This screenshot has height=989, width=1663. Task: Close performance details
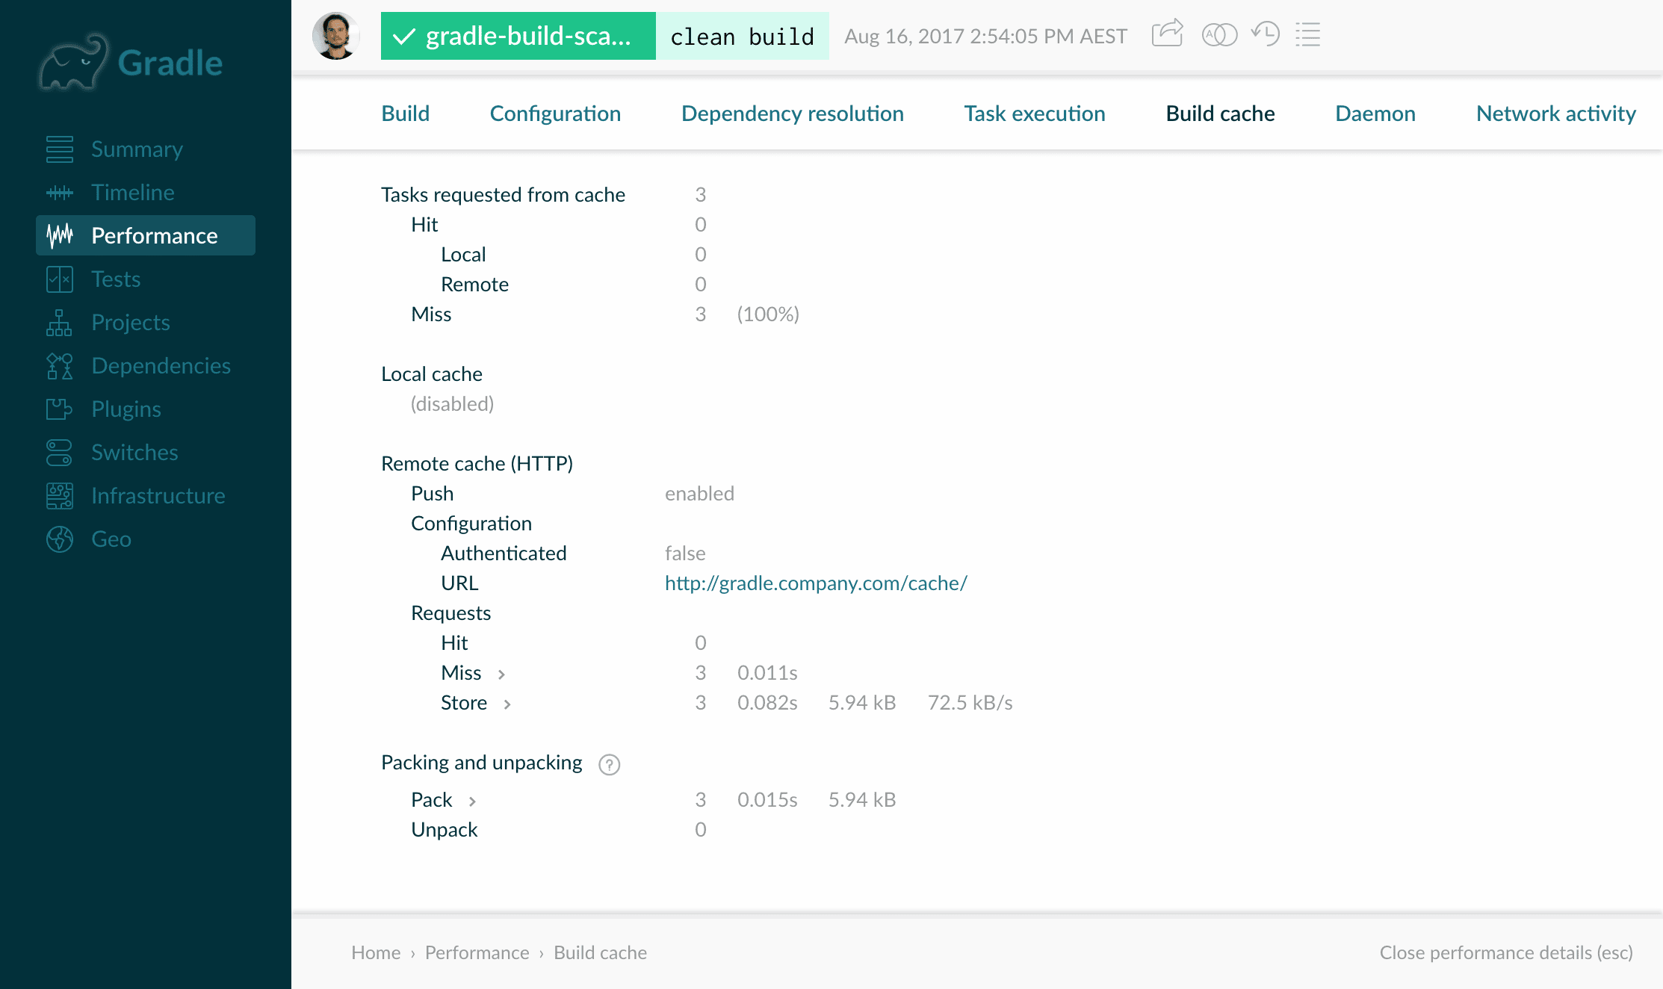(1506, 953)
